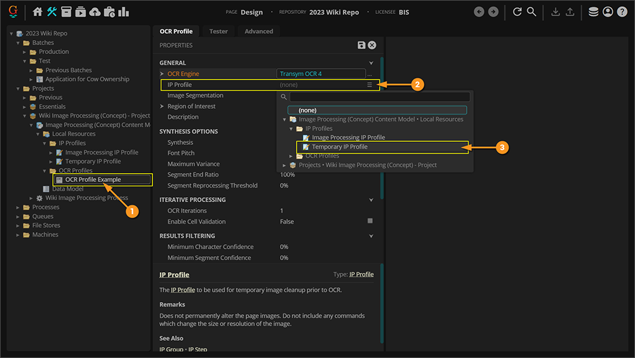635x358 pixels.
Task: Save properties with the floppy disk icon
Action: coord(361,45)
